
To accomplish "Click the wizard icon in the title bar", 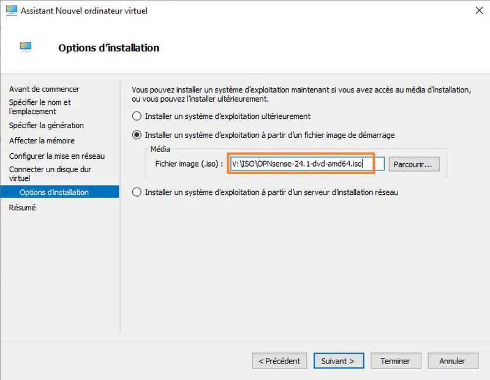I will pyautogui.click(x=11, y=10).
